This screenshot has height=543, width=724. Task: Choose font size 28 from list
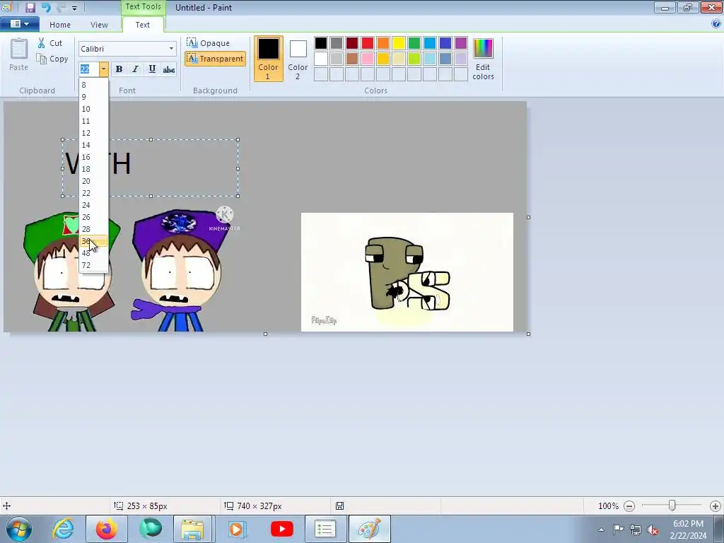point(94,229)
